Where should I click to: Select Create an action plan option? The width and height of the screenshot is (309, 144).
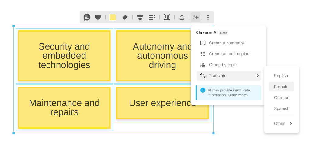coord(229,54)
